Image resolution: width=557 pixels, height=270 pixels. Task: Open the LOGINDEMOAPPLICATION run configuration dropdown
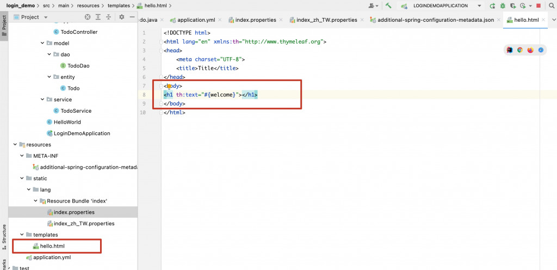coord(441,5)
